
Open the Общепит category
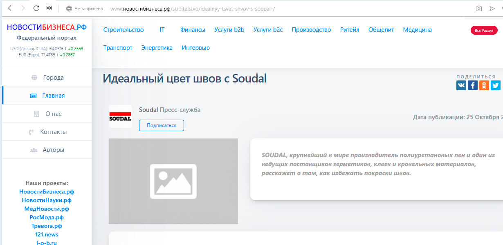click(x=381, y=30)
